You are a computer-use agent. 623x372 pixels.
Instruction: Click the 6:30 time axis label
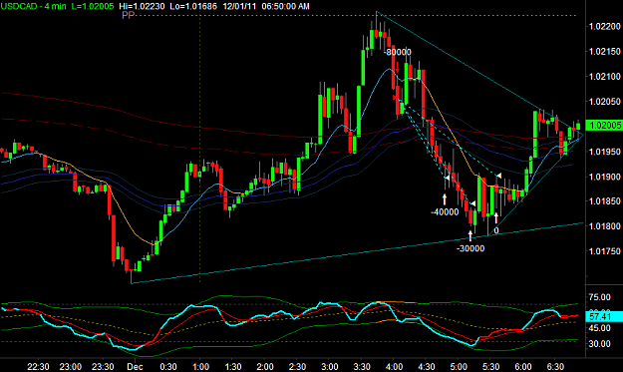[555, 367]
